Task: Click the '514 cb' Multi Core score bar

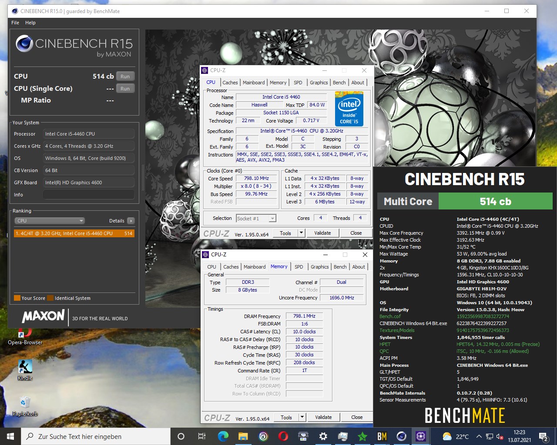Action: 495,201
